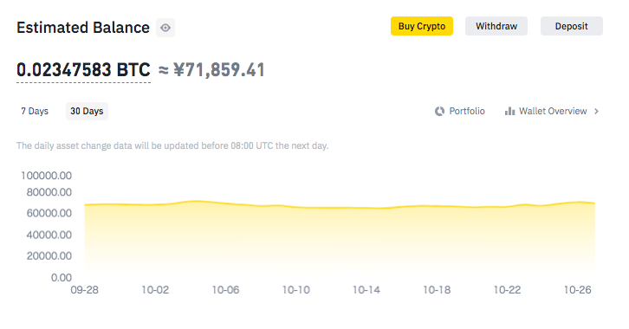Open the Wallet Overview link
Image resolution: width=629 pixels, height=329 pixels.
point(552,111)
